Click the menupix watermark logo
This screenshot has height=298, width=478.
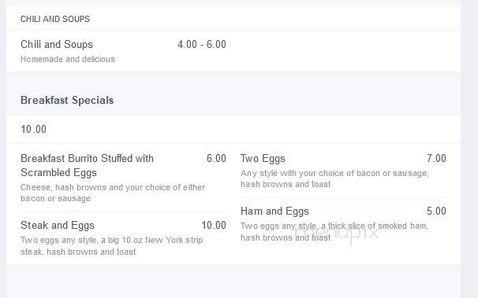[x=337, y=234]
